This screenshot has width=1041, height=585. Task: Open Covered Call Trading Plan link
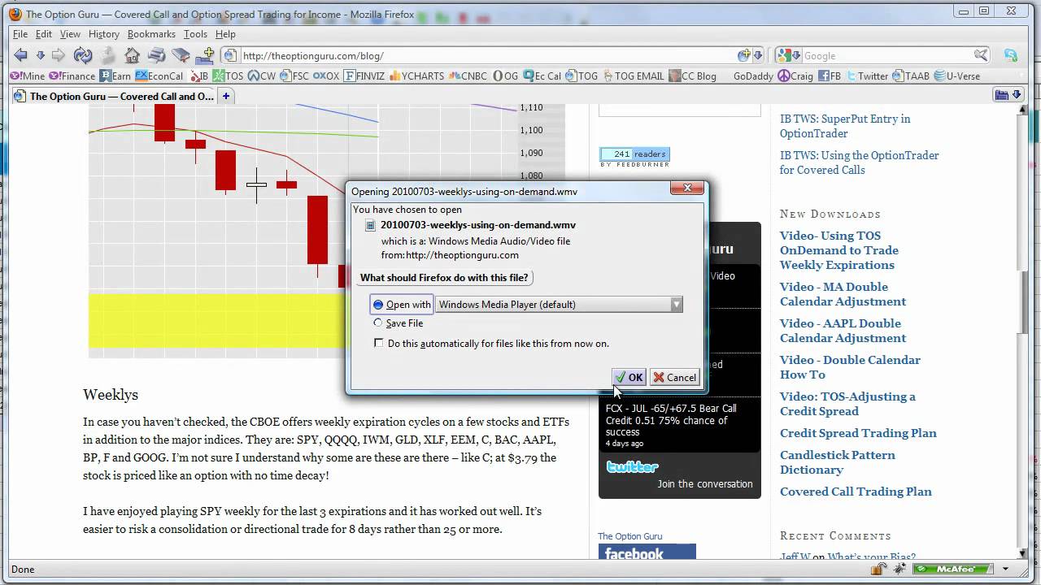[856, 492]
